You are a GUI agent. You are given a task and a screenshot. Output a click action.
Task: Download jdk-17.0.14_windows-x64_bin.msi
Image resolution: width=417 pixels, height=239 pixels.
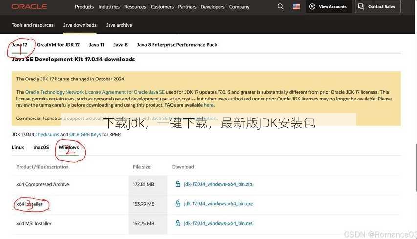point(219,223)
